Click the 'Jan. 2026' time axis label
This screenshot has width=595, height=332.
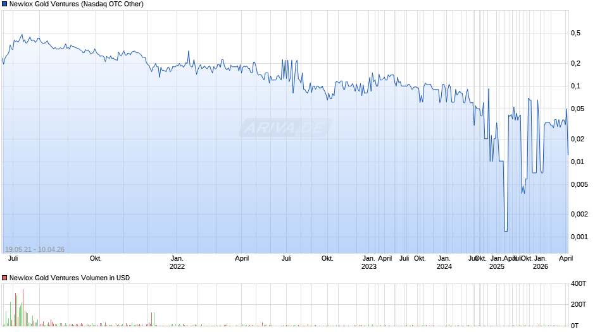(x=541, y=263)
